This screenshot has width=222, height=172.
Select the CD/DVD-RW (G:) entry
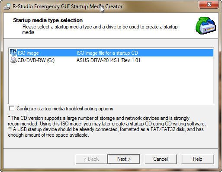pos(111,60)
